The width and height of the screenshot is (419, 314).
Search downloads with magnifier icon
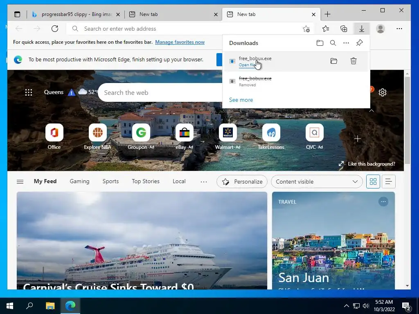click(333, 43)
